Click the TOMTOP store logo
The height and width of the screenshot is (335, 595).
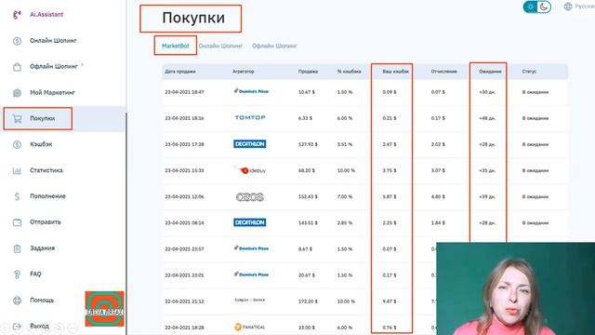click(250, 118)
